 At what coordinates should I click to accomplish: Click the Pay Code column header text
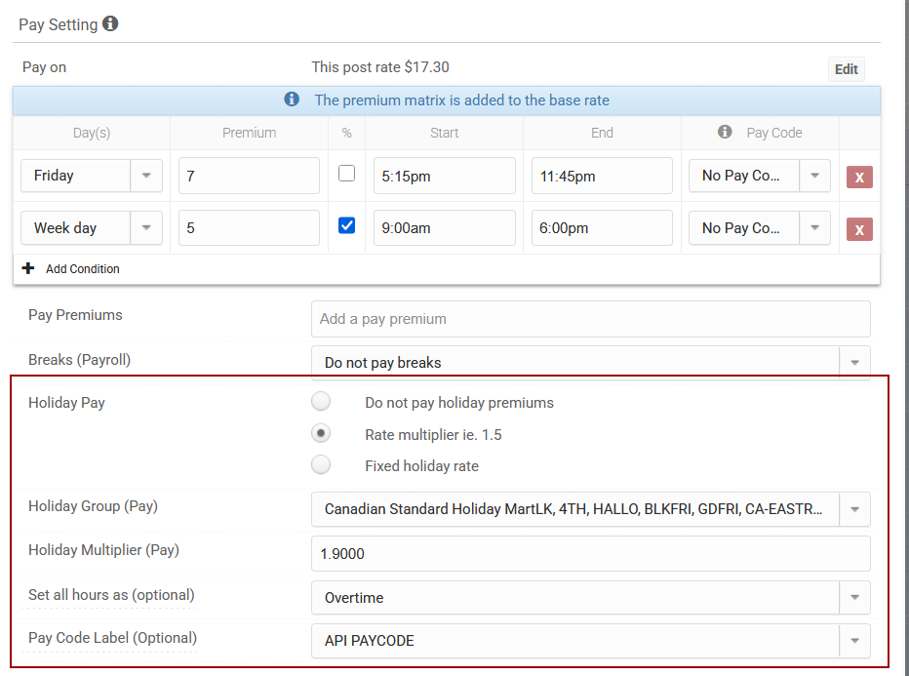[x=774, y=133]
